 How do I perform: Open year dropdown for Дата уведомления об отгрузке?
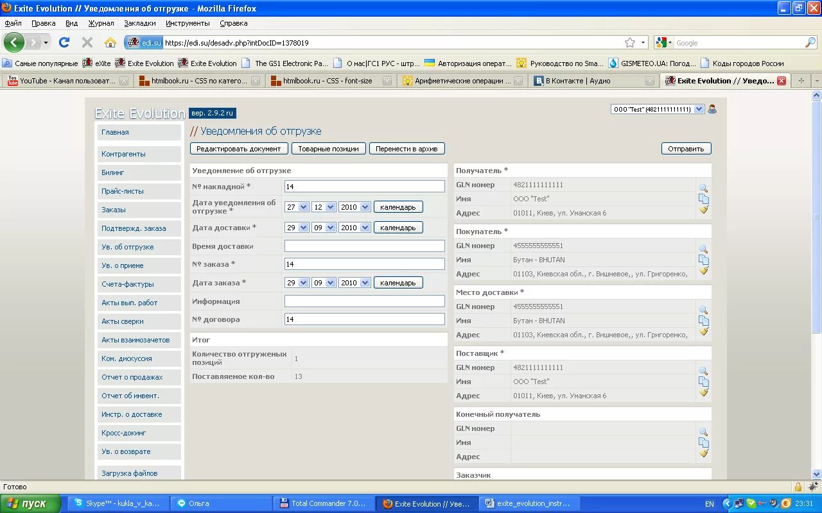(x=354, y=207)
